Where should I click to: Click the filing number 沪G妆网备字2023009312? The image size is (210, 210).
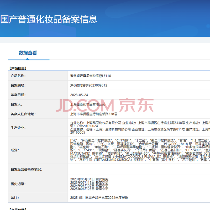89,85
